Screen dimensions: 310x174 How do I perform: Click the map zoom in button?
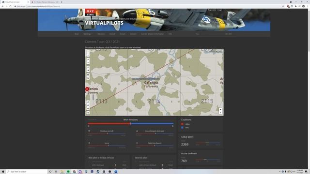[88, 52]
